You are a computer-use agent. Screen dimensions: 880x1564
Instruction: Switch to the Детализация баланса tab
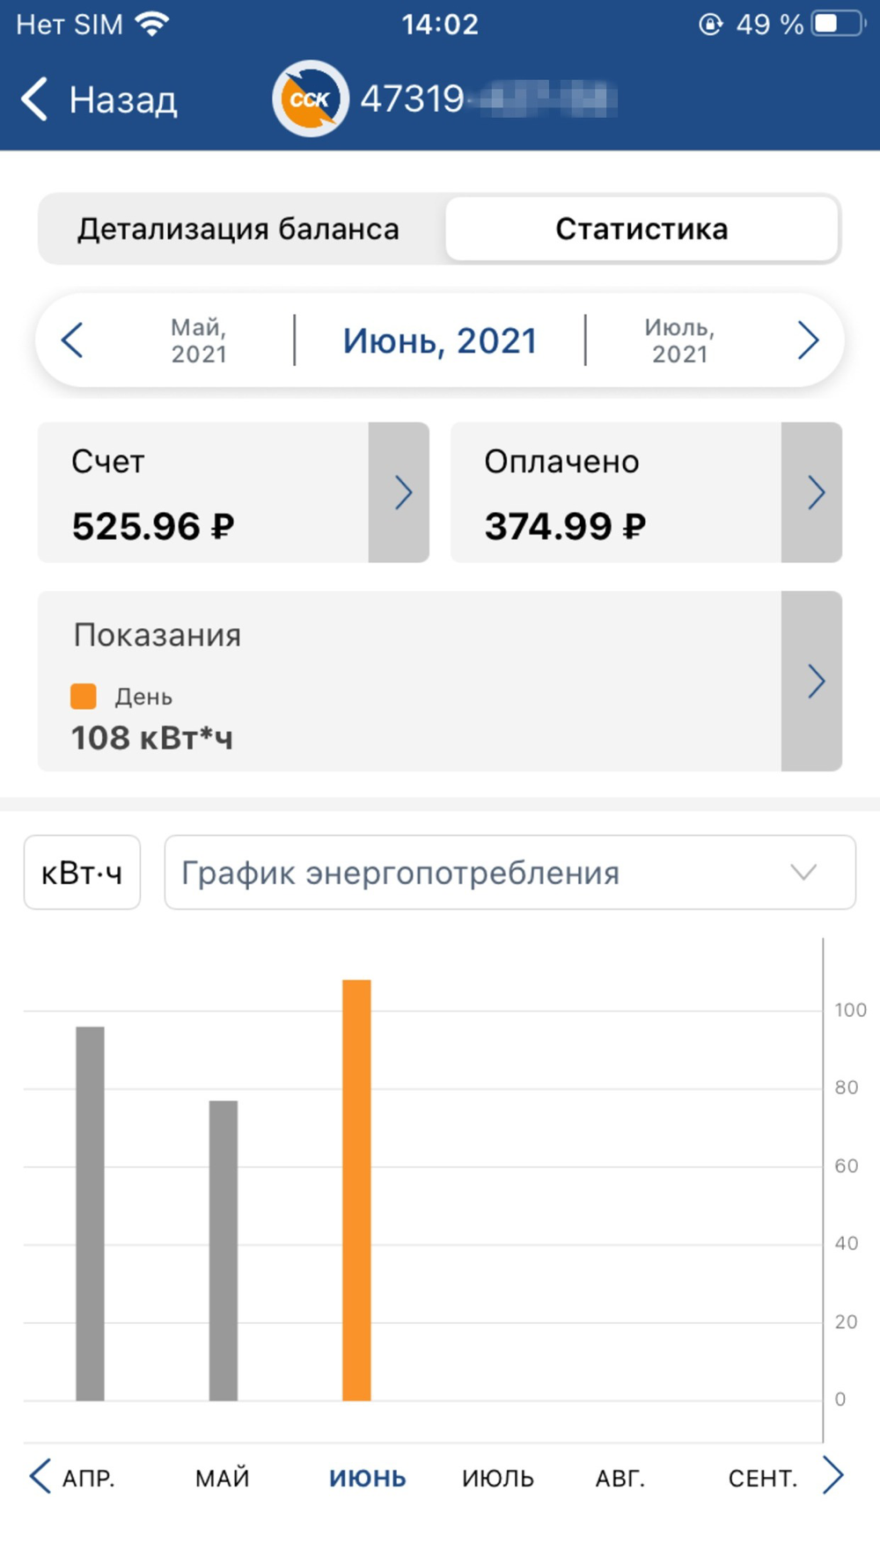tap(239, 229)
